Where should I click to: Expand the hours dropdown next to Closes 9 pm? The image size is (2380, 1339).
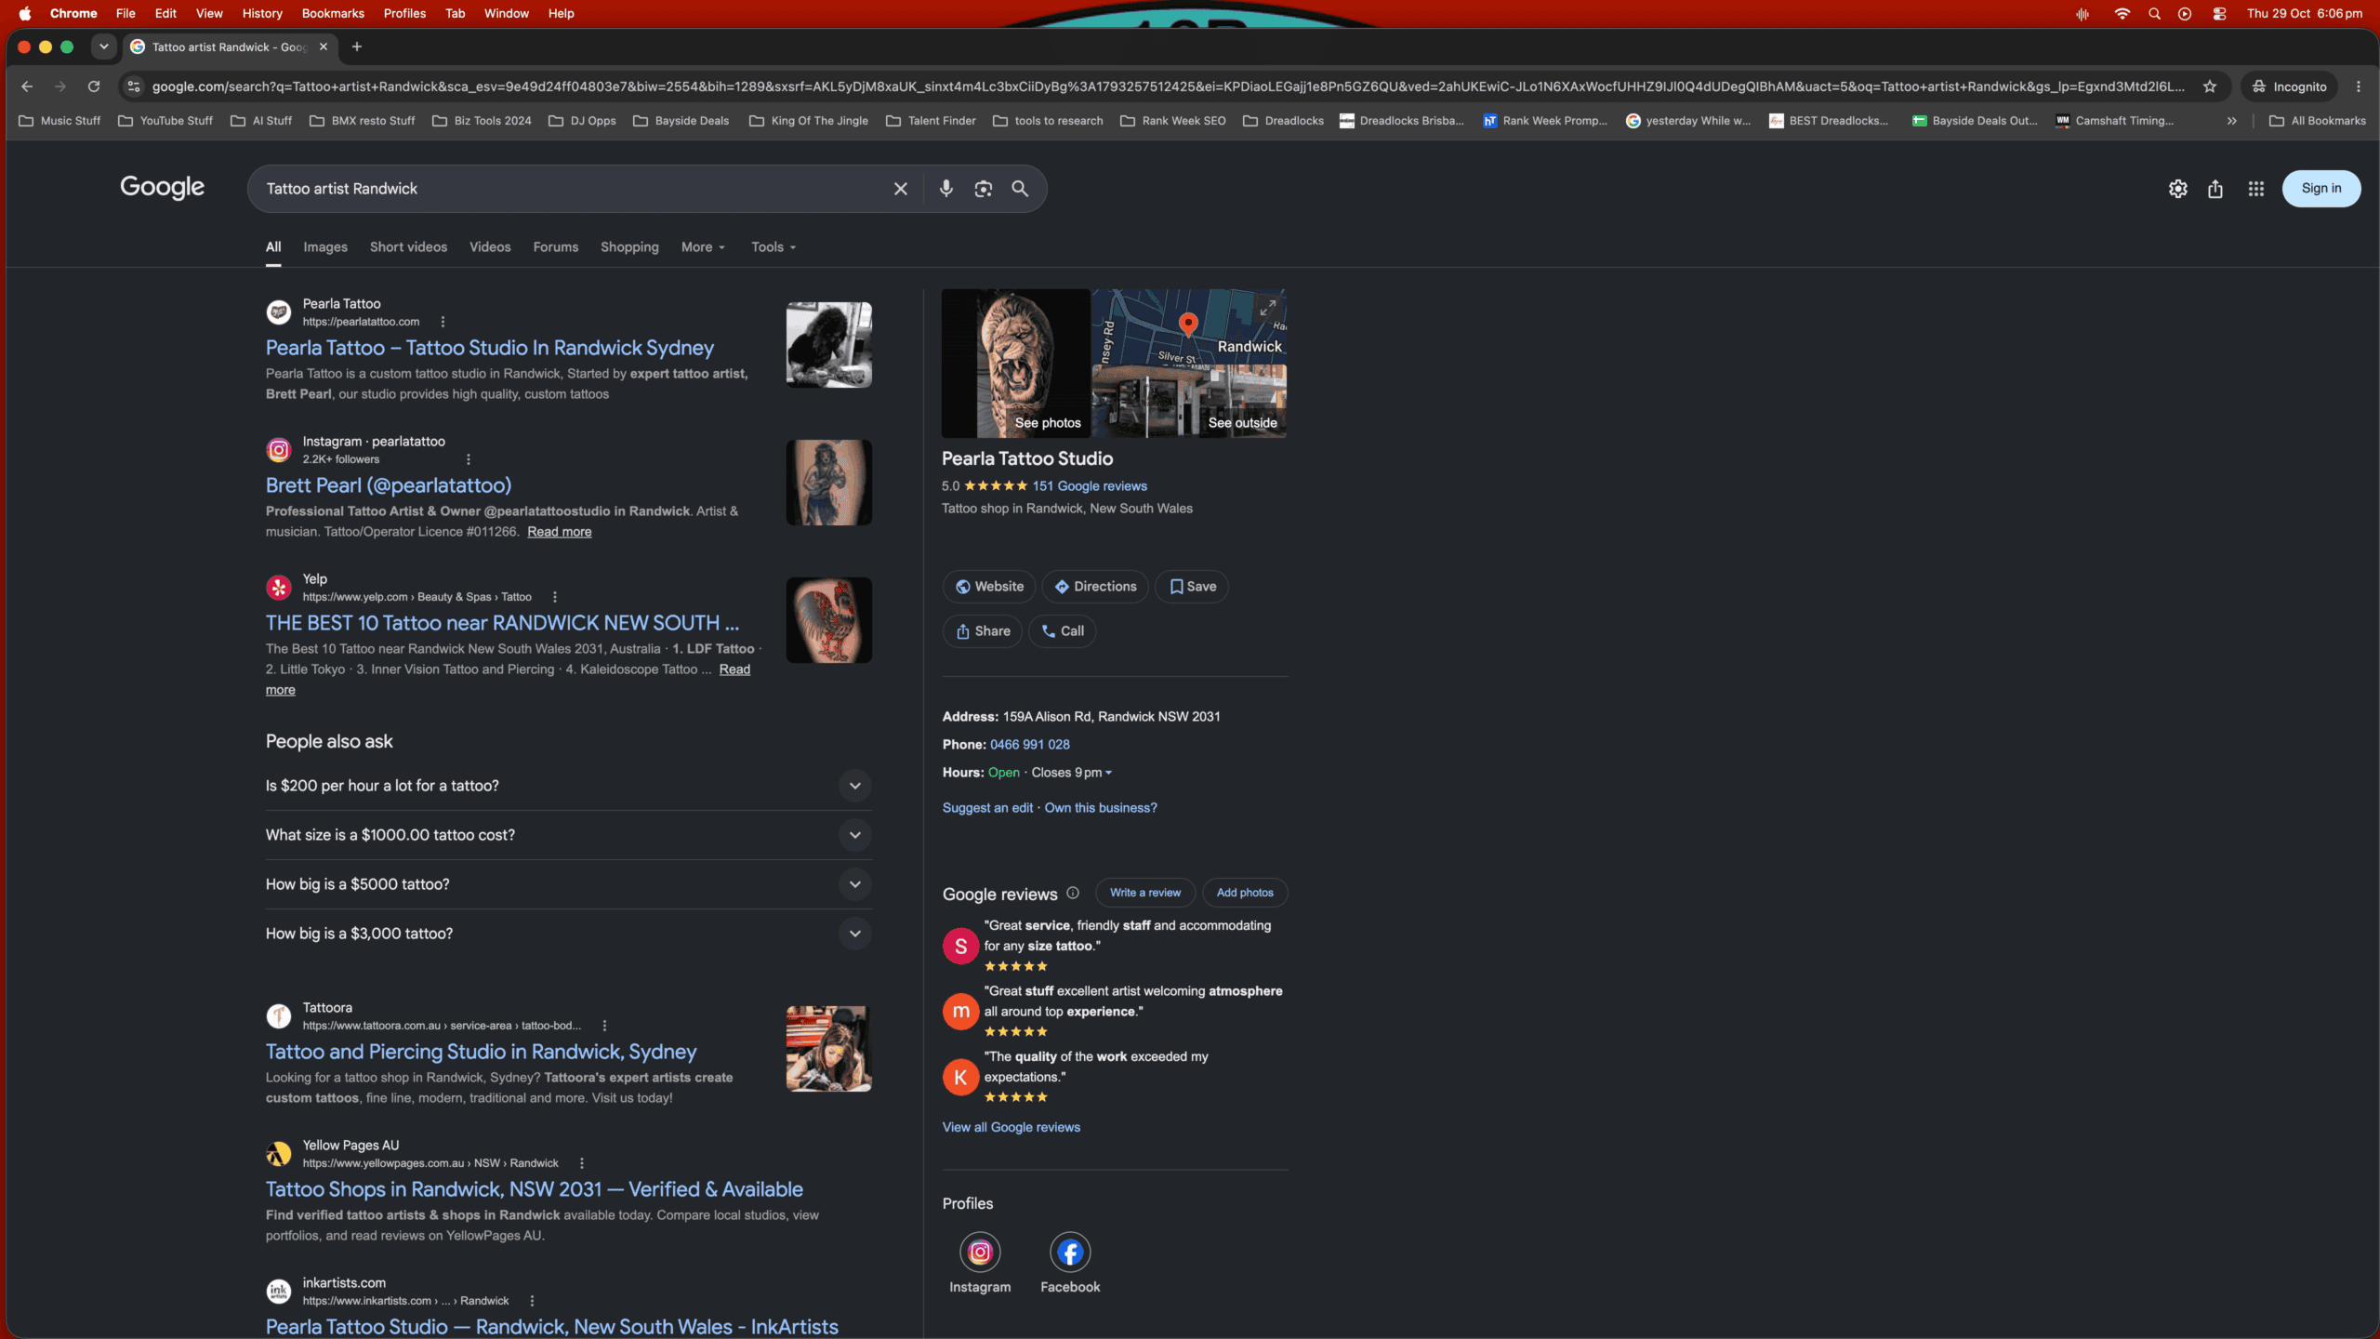[x=1108, y=773]
